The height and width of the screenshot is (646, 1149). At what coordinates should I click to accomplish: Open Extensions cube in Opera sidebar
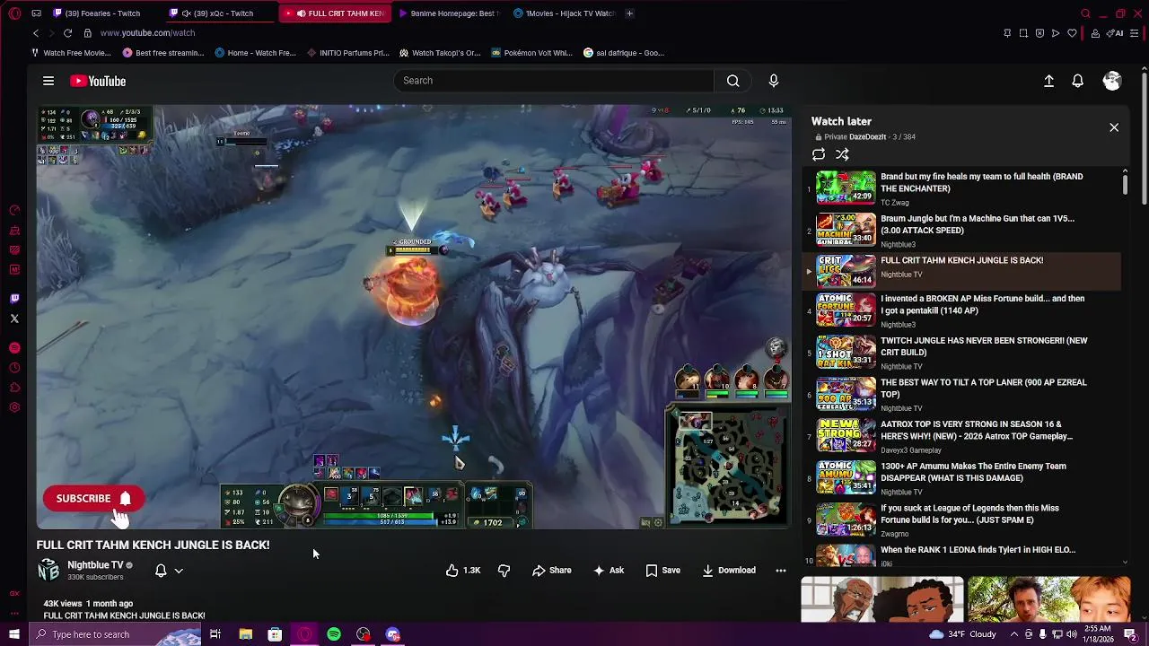14,388
